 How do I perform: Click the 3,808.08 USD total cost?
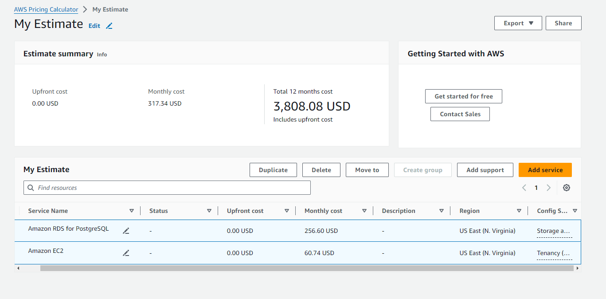pos(312,106)
